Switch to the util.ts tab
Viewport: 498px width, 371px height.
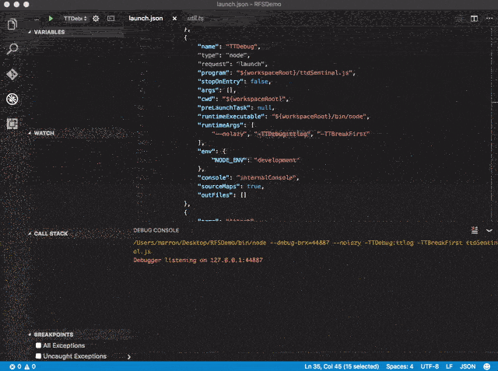[195, 19]
